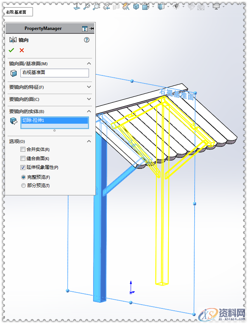This screenshot has width=248, height=324.
Task: Click the Apply Scene icon
Action: [201, 8]
